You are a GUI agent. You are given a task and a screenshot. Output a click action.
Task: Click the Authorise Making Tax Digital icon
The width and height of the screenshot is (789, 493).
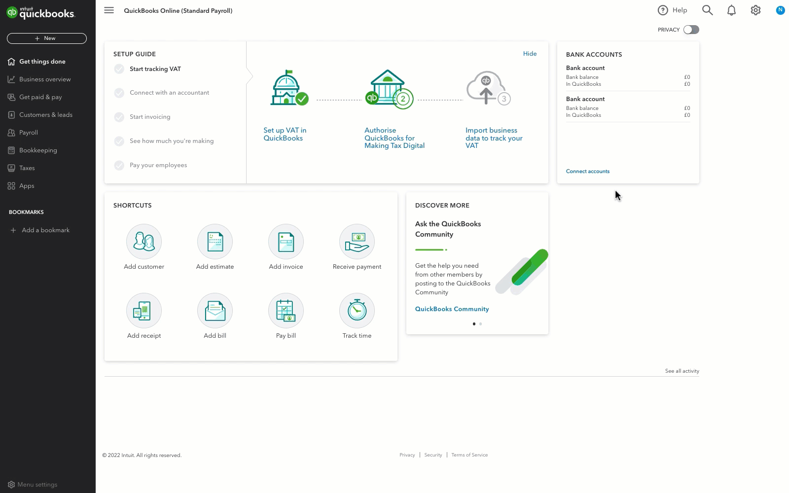coord(389,89)
